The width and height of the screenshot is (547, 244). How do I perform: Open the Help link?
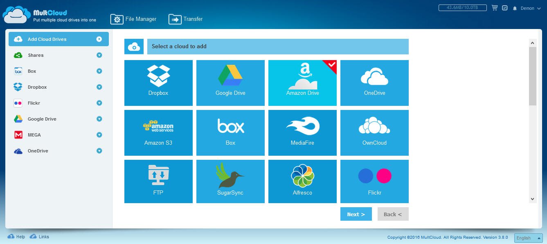coord(16,237)
